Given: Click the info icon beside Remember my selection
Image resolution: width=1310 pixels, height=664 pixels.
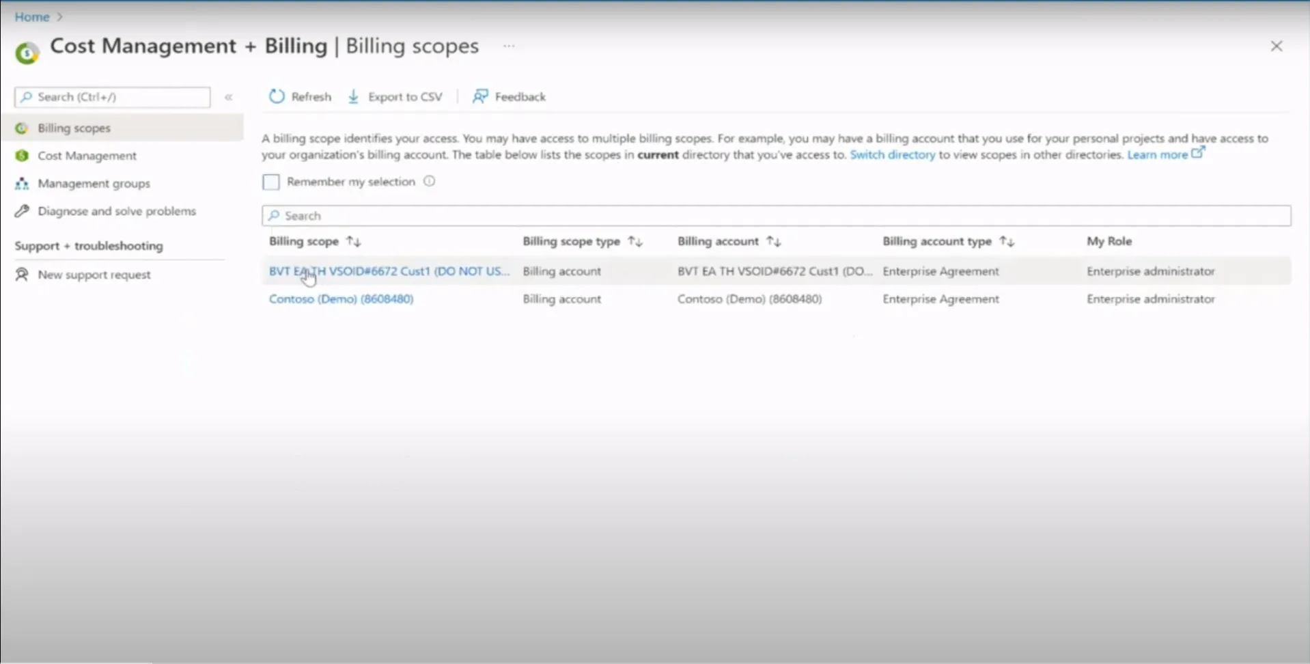Looking at the screenshot, I should pyautogui.click(x=429, y=181).
